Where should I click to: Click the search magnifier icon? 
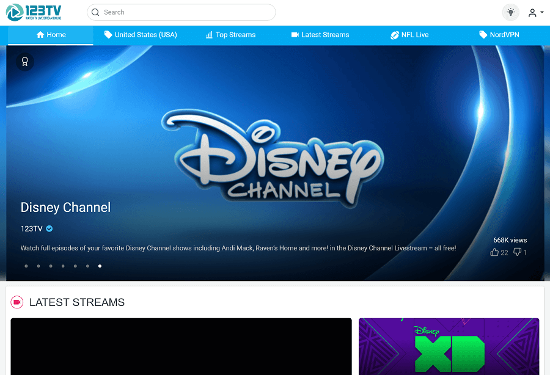(x=95, y=12)
